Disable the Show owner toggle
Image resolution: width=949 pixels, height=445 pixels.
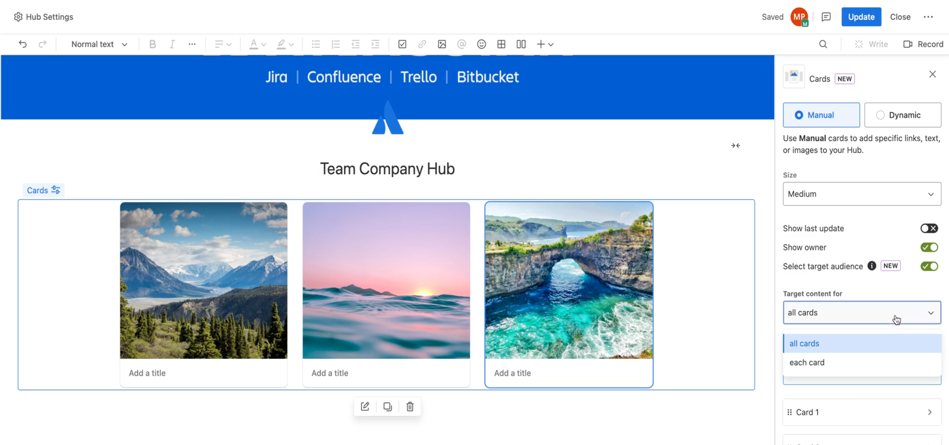929,247
